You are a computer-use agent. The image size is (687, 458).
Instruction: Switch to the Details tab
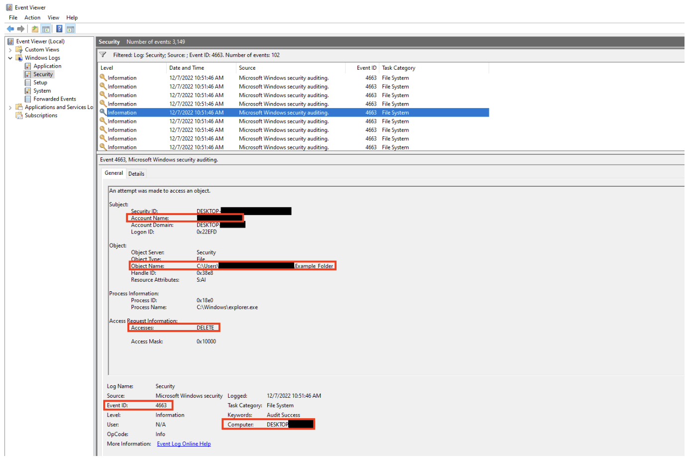[x=136, y=173]
